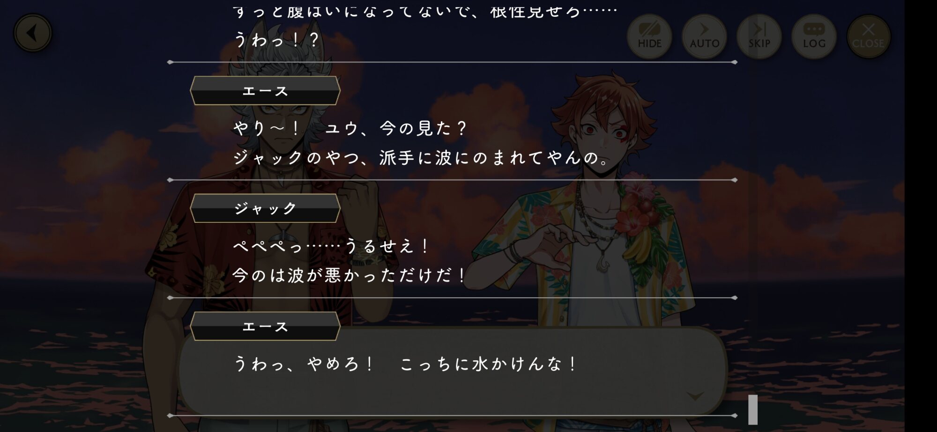Viewport: 937px width, 432px height.
Task: Close the log with CLOSE button
Action: [868, 37]
